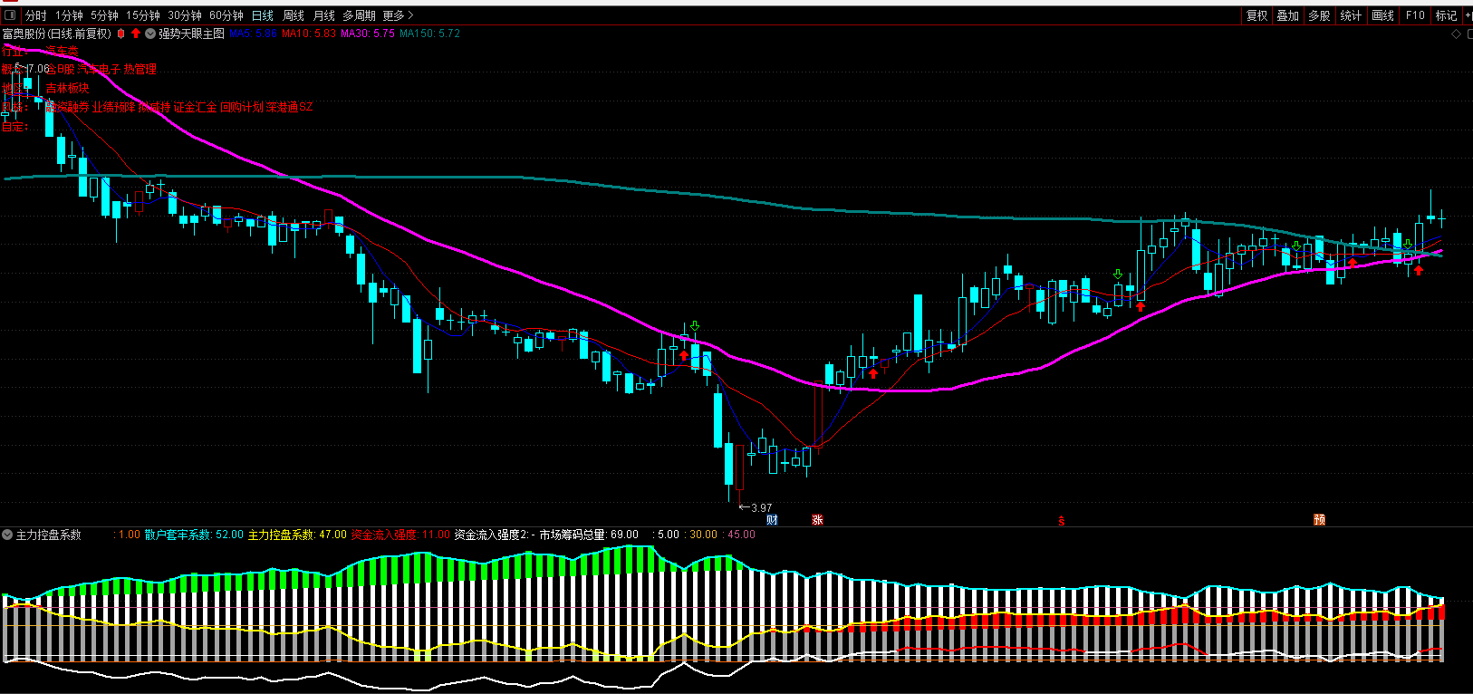Open F10 company info
The height and width of the screenshot is (694, 1473).
pos(1415,15)
